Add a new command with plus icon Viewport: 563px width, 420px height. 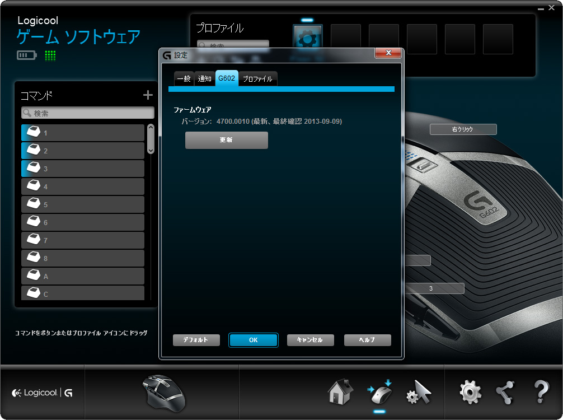[148, 95]
